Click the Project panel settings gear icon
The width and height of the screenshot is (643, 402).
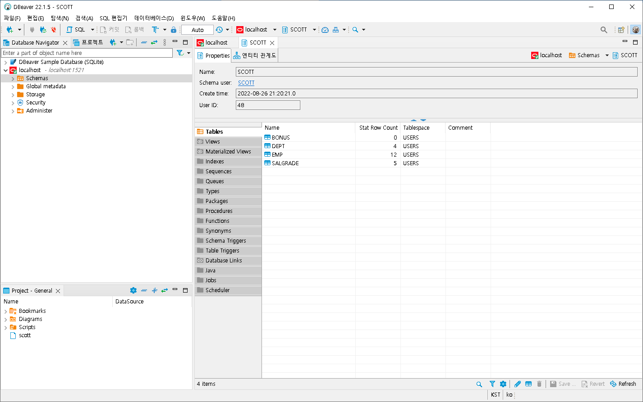point(133,290)
